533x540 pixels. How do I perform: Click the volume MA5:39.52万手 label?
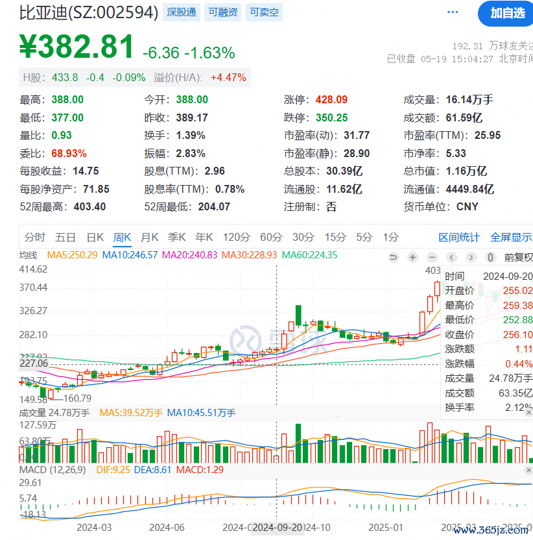[x=131, y=413]
